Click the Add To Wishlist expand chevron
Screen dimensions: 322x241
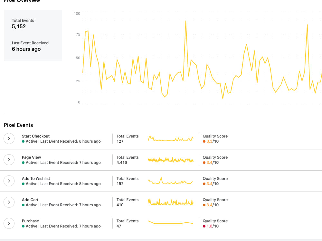(x=9, y=181)
